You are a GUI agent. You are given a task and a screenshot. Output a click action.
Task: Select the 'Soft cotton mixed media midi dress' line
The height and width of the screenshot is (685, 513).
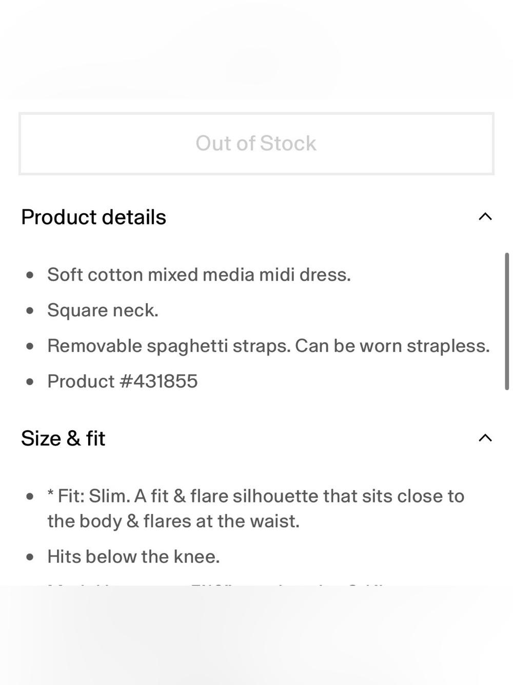tap(199, 274)
